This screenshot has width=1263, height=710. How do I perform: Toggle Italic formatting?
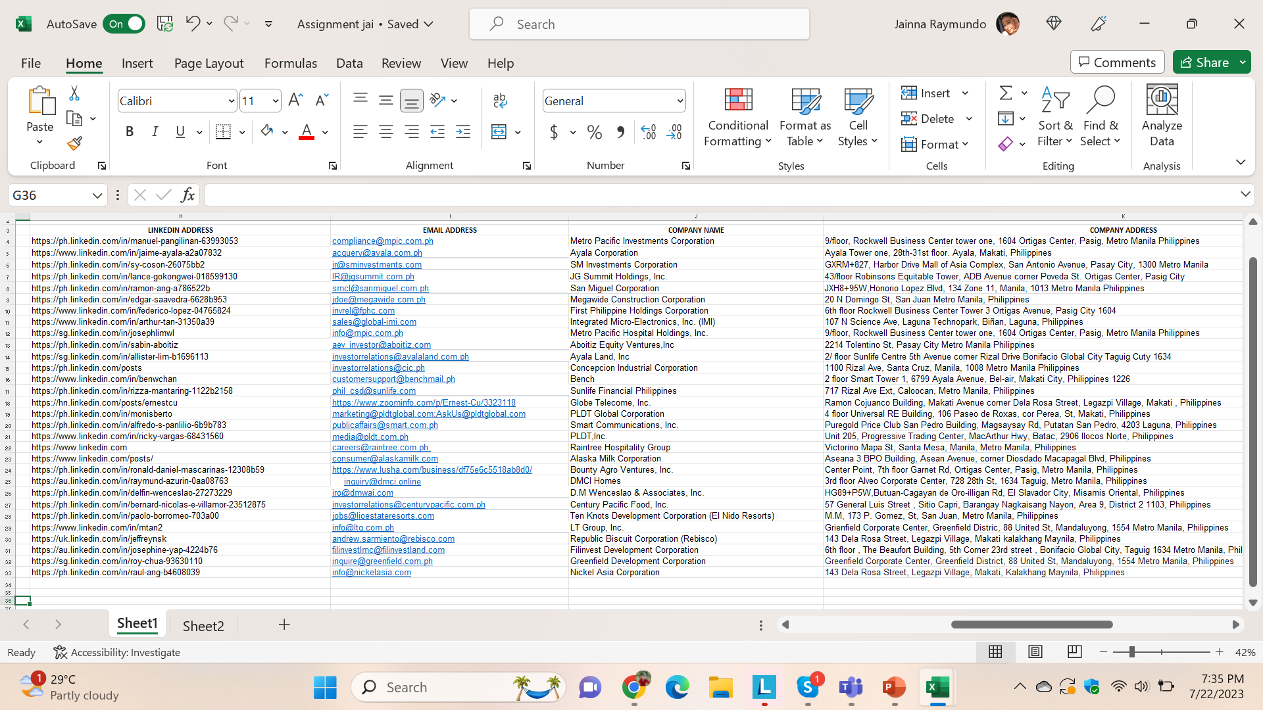[x=155, y=132]
